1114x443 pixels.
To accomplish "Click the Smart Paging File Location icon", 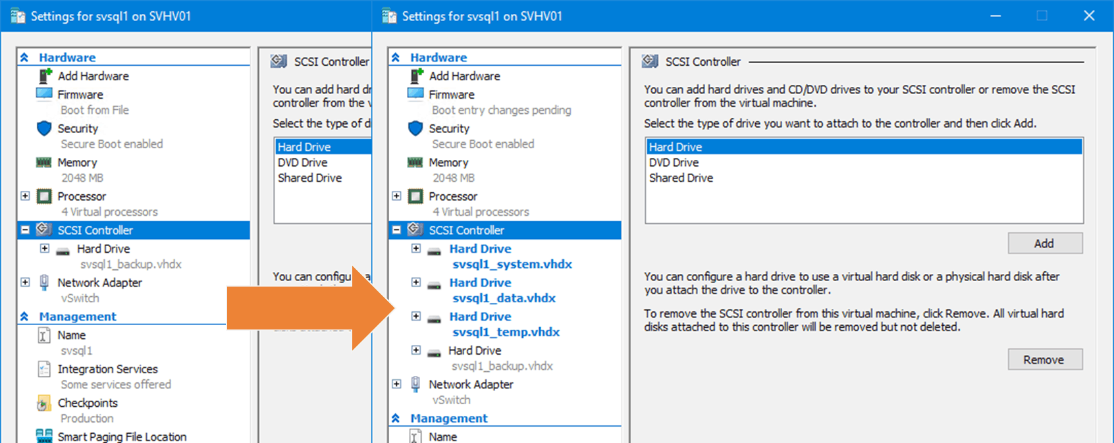I will (44, 436).
